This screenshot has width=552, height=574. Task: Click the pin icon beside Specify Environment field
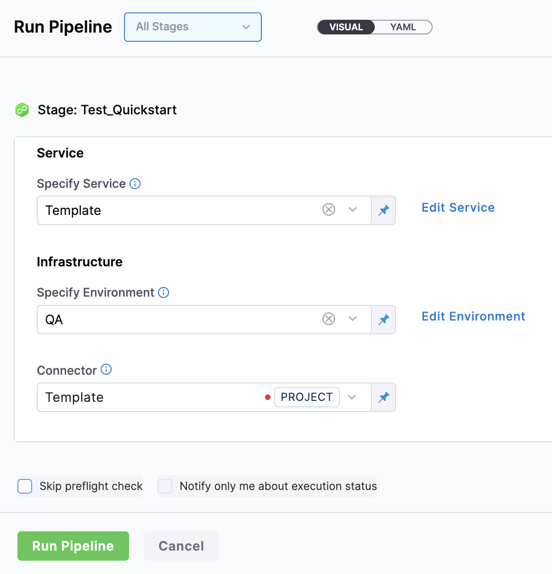point(383,320)
